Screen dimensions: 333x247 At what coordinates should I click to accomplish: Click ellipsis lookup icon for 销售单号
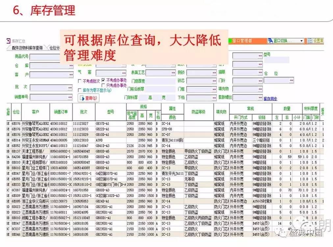[x=70, y=97]
